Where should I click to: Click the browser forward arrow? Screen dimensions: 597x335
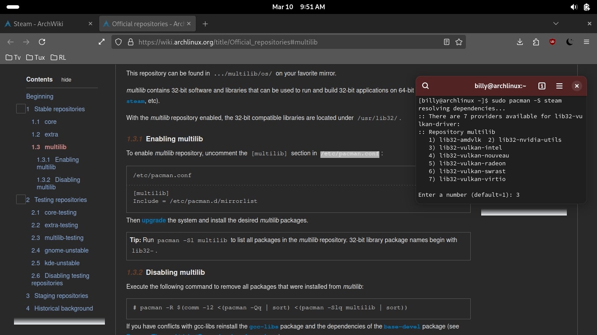(x=26, y=42)
